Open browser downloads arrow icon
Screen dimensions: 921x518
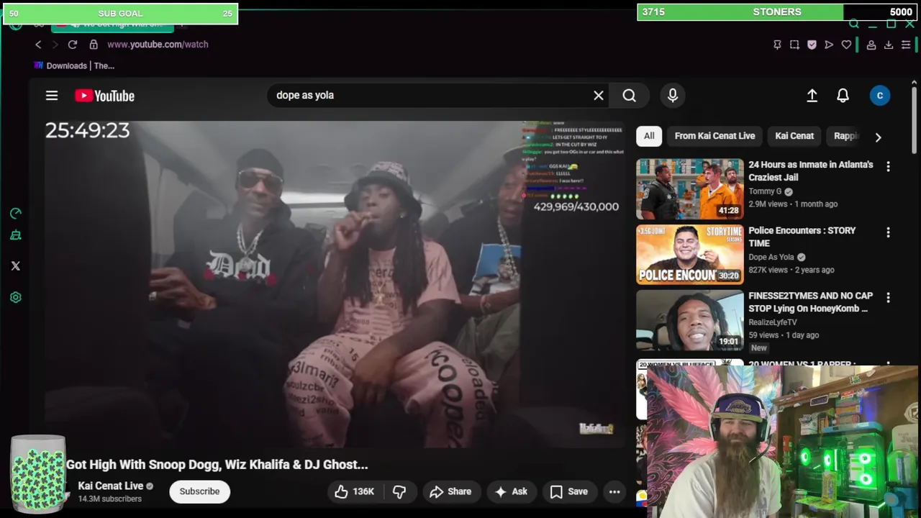pos(889,45)
